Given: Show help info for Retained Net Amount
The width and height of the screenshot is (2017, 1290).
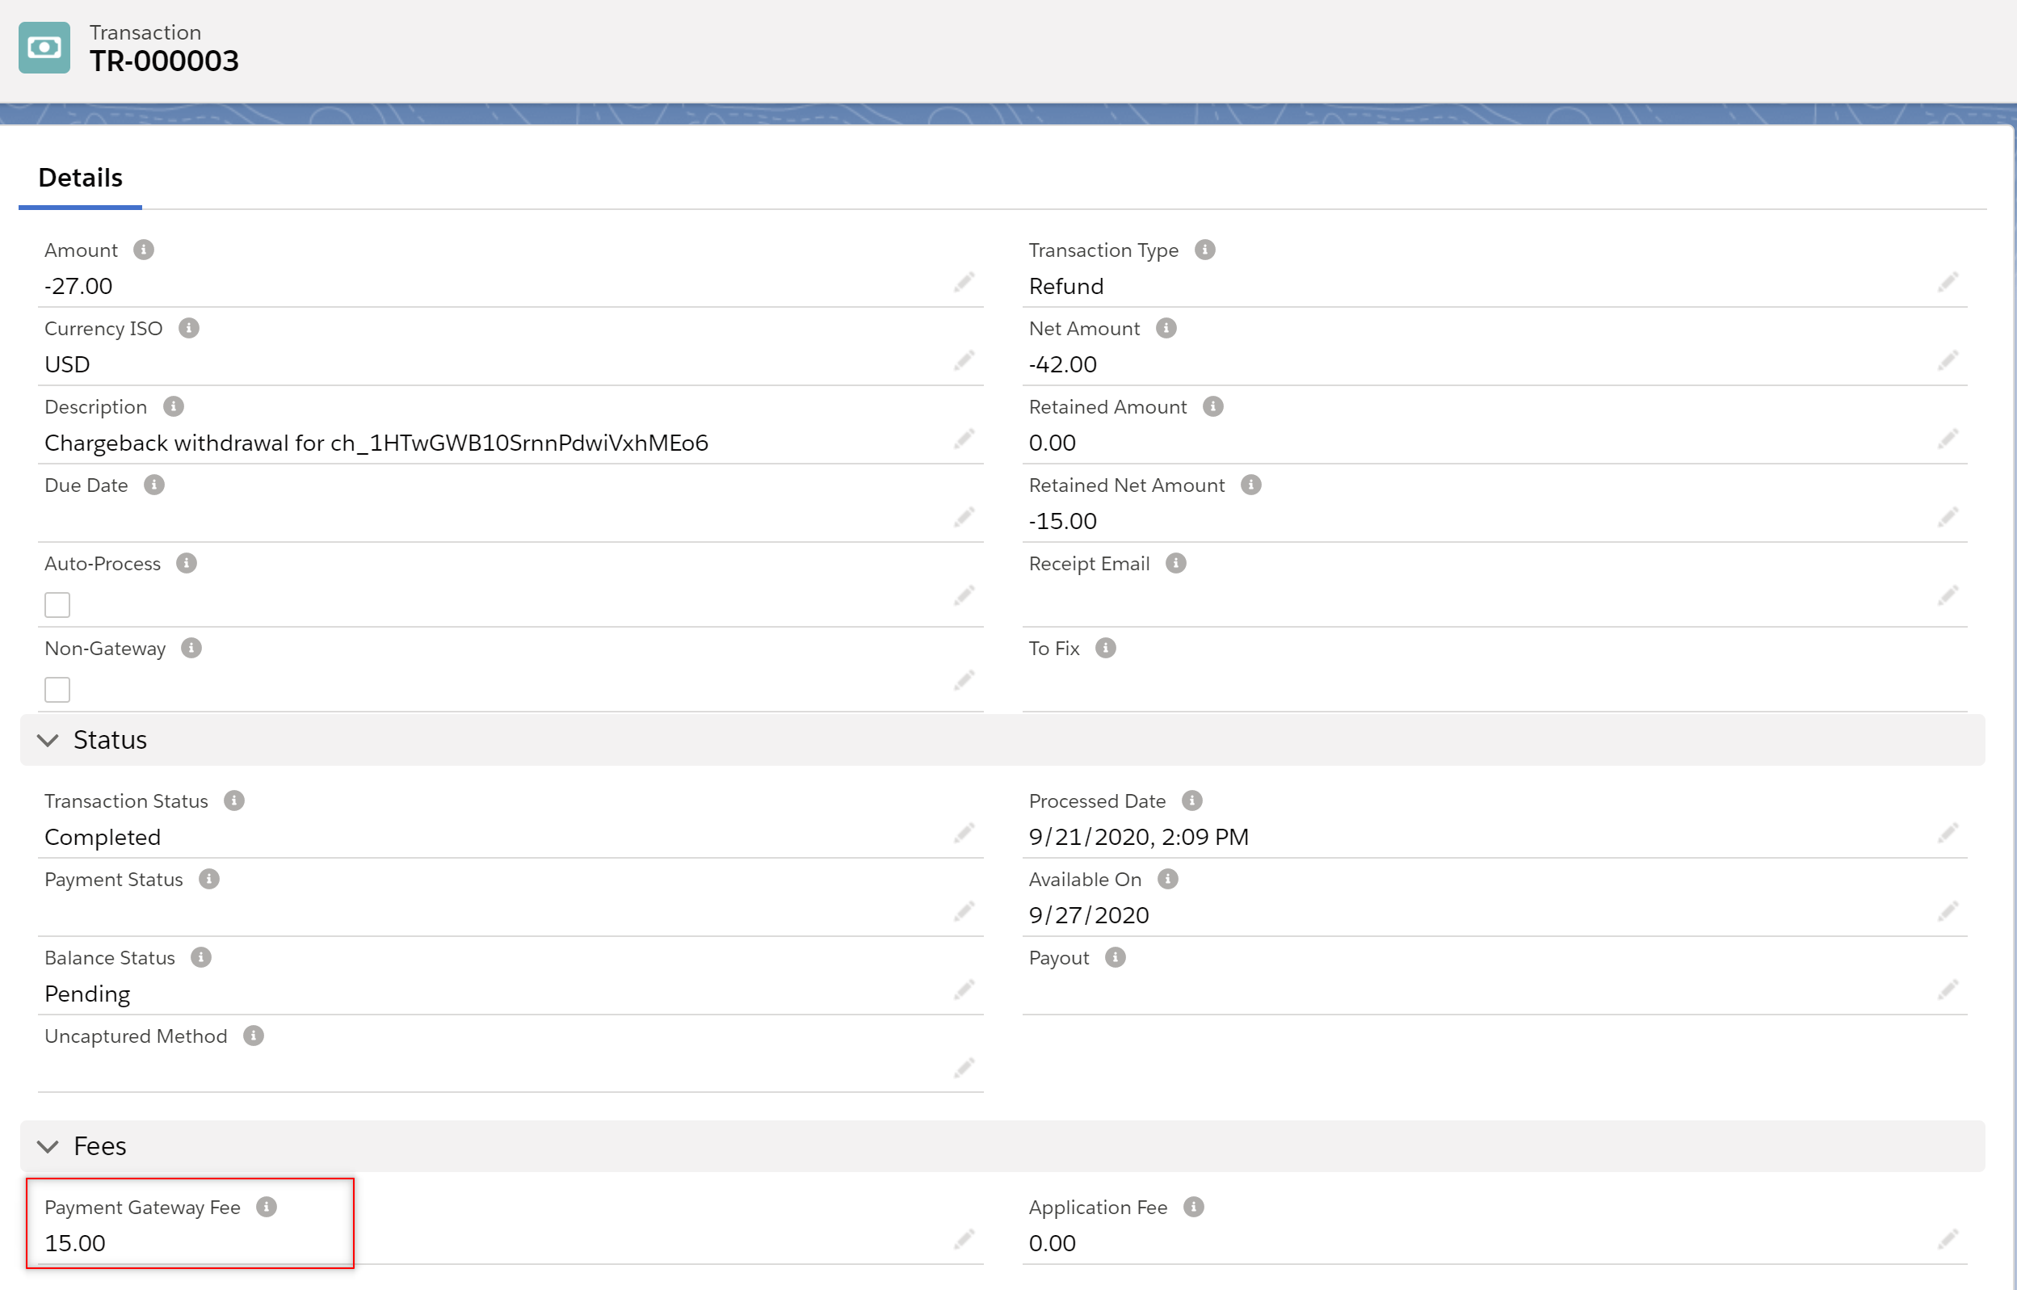Looking at the screenshot, I should tap(1250, 485).
